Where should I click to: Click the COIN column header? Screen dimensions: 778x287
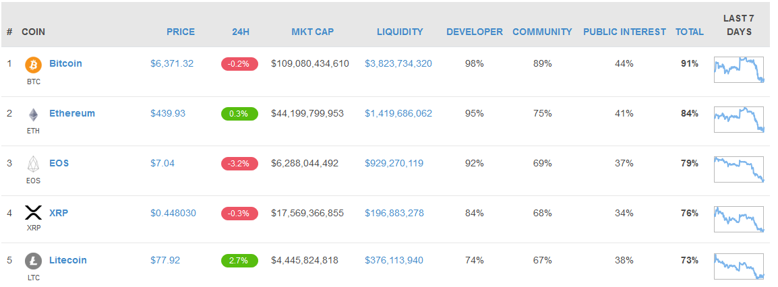pos(33,32)
